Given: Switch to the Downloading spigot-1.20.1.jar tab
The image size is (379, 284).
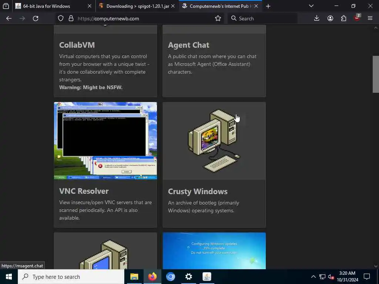Looking at the screenshot, I should (138, 6).
